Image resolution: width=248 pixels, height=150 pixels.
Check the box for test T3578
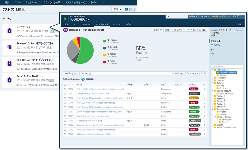65,98
